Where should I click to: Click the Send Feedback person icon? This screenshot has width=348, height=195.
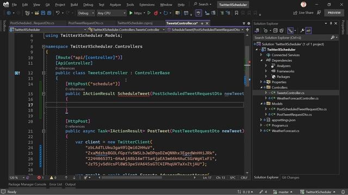click(319, 13)
